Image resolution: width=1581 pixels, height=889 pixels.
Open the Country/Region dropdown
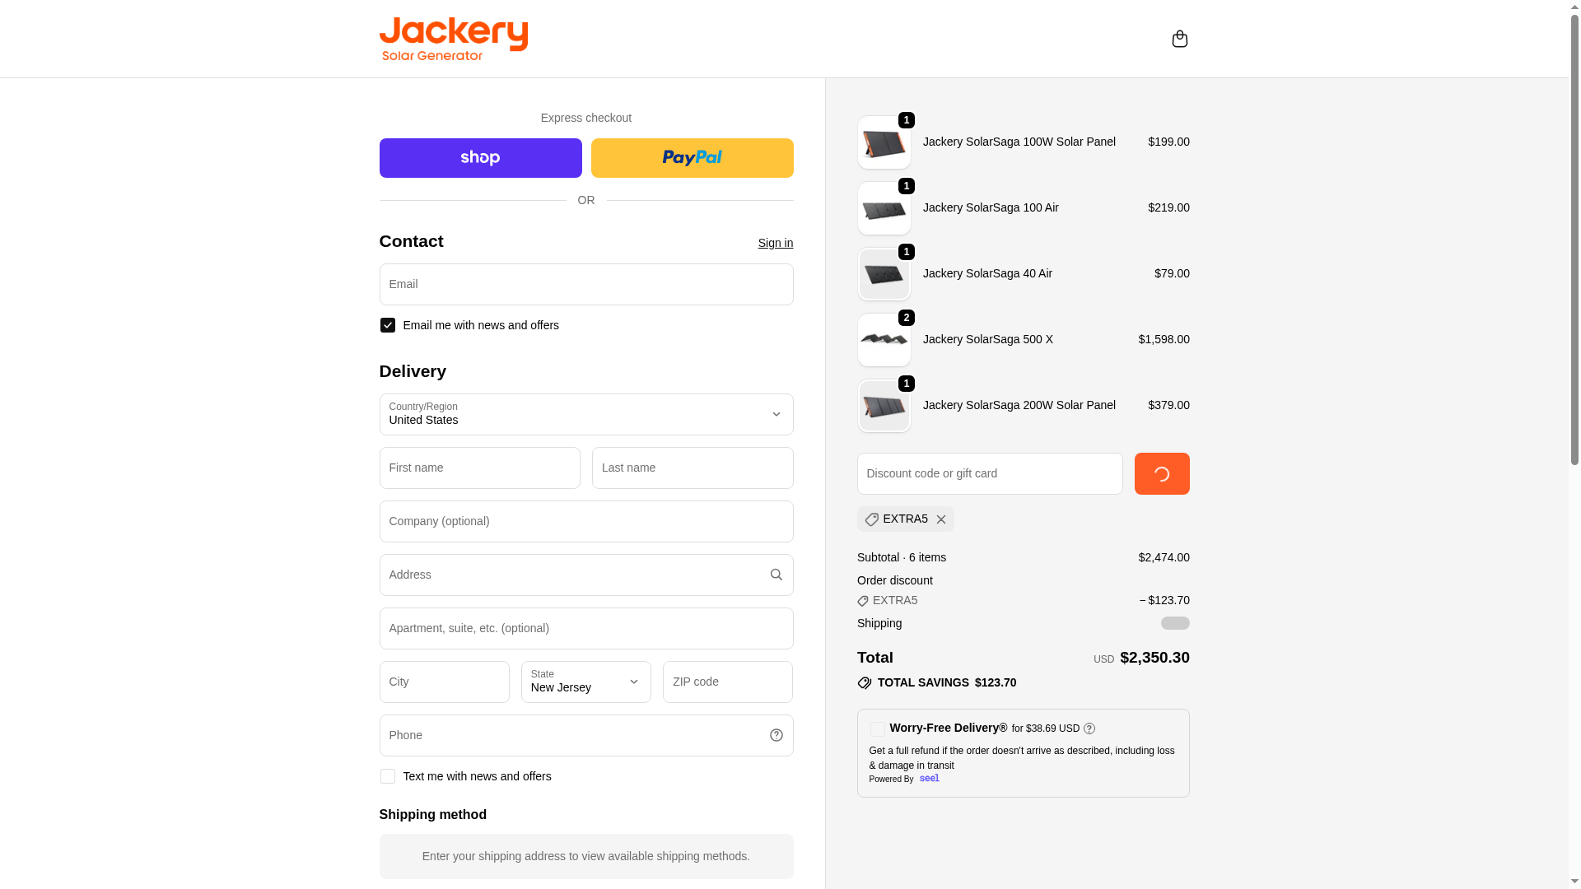pyautogui.click(x=585, y=414)
